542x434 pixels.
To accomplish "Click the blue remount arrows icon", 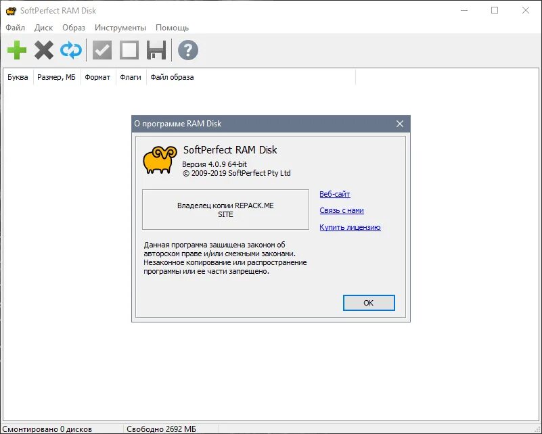I will [x=71, y=50].
